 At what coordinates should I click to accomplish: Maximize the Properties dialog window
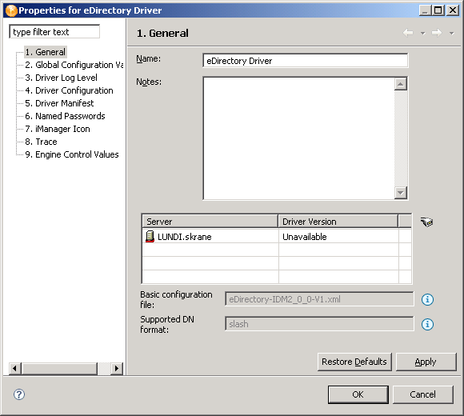pyautogui.click(x=438, y=10)
